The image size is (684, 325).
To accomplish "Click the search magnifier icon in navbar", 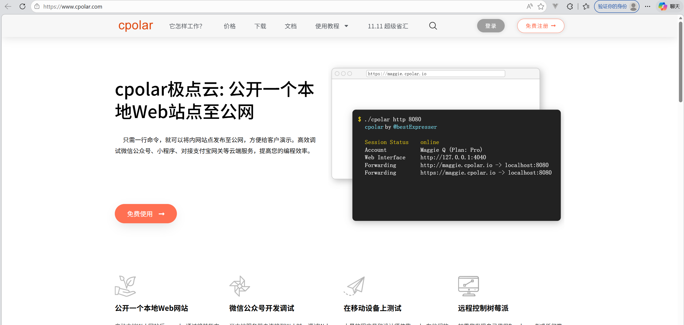I will click(x=433, y=26).
